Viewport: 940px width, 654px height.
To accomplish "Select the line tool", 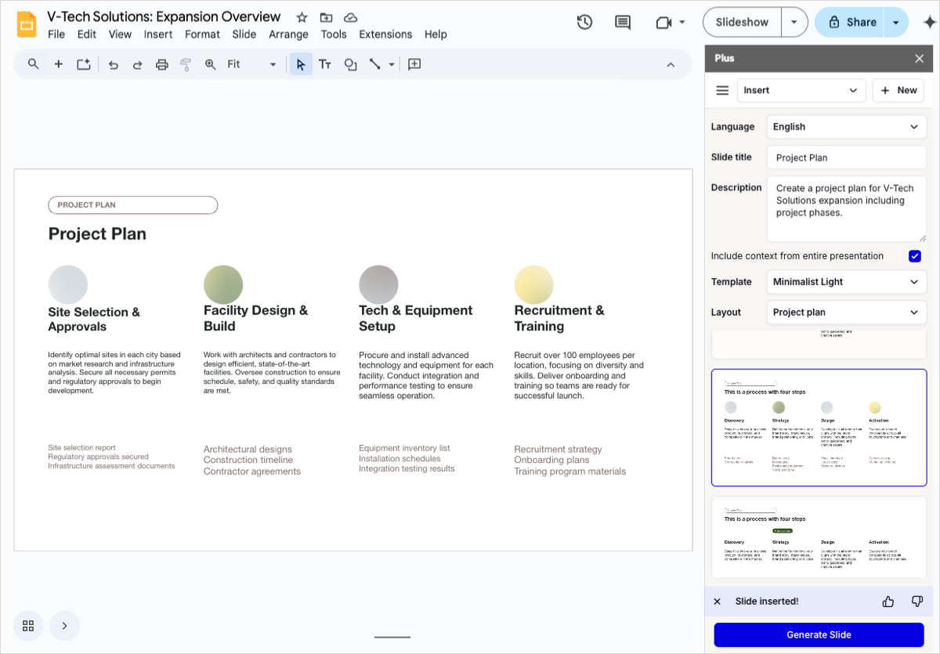I will click(x=375, y=64).
